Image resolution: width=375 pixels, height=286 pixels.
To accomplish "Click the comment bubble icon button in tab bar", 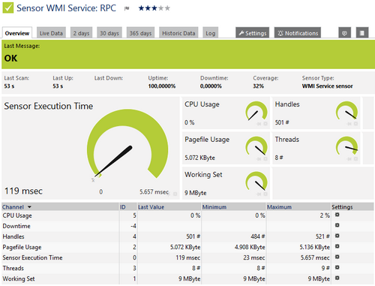I will pos(344,33).
